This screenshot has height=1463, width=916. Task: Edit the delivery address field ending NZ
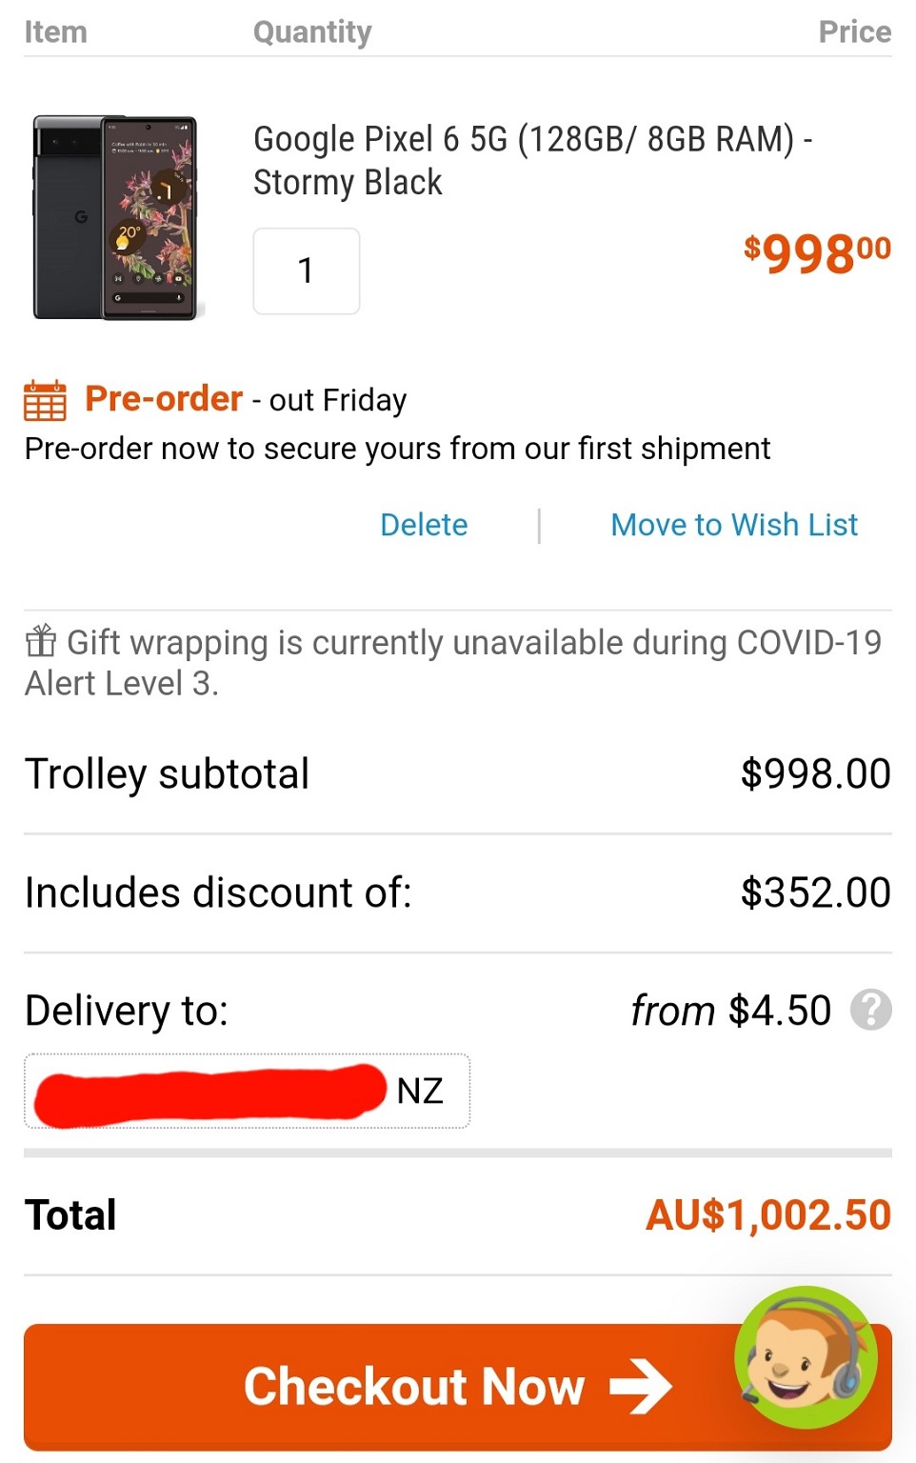[x=247, y=1091]
